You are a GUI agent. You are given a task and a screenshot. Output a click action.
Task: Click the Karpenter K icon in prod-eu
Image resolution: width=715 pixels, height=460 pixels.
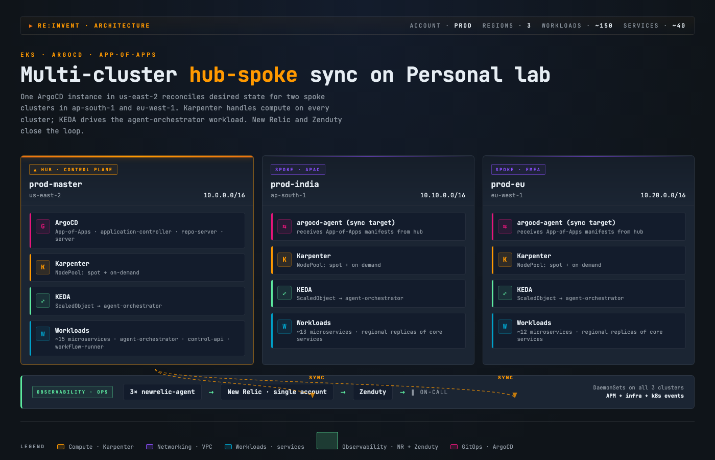tap(505, 260)
